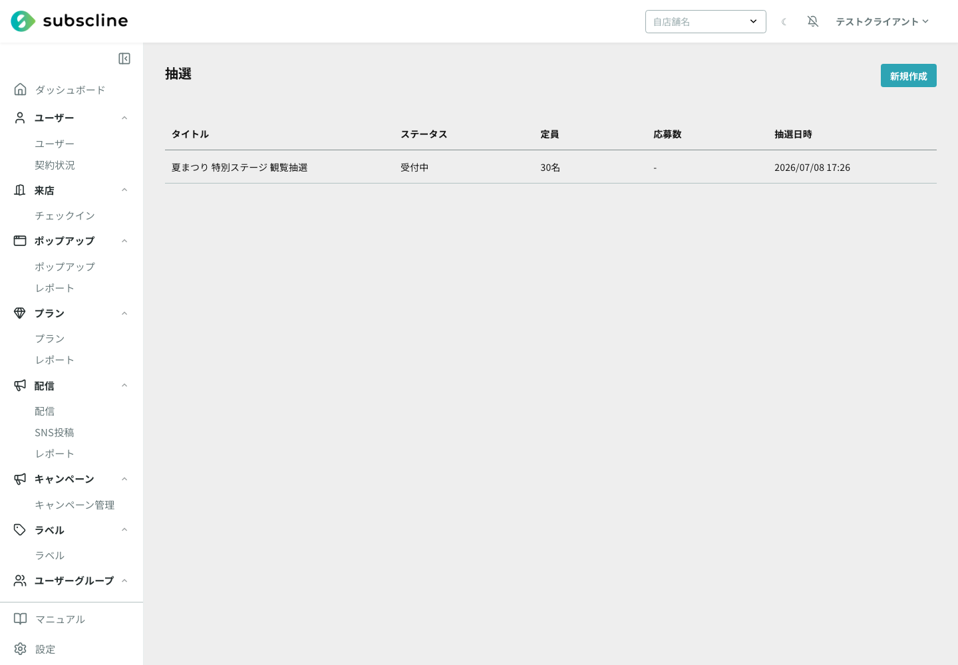Click the 来店 building icon
The height and width of the screenshot is (665, 958).
pyautogui.click(x=20, y=190)
